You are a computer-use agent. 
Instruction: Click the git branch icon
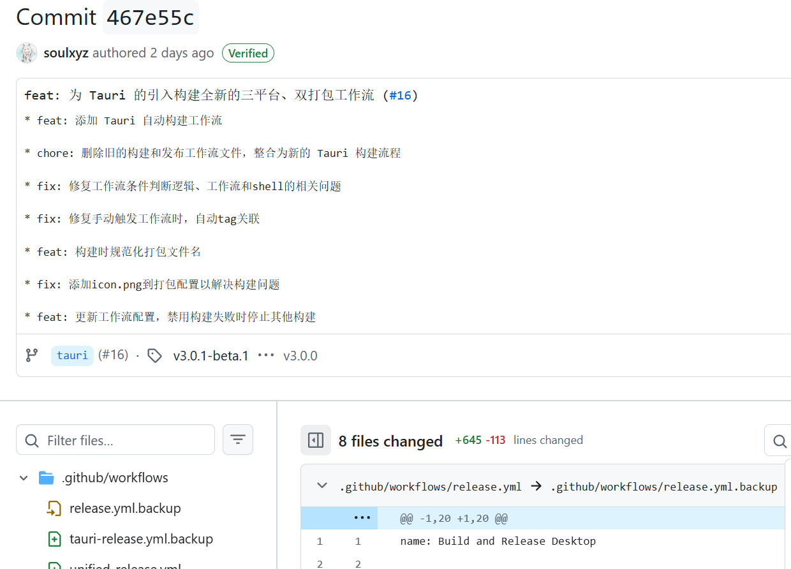[32, 355]
